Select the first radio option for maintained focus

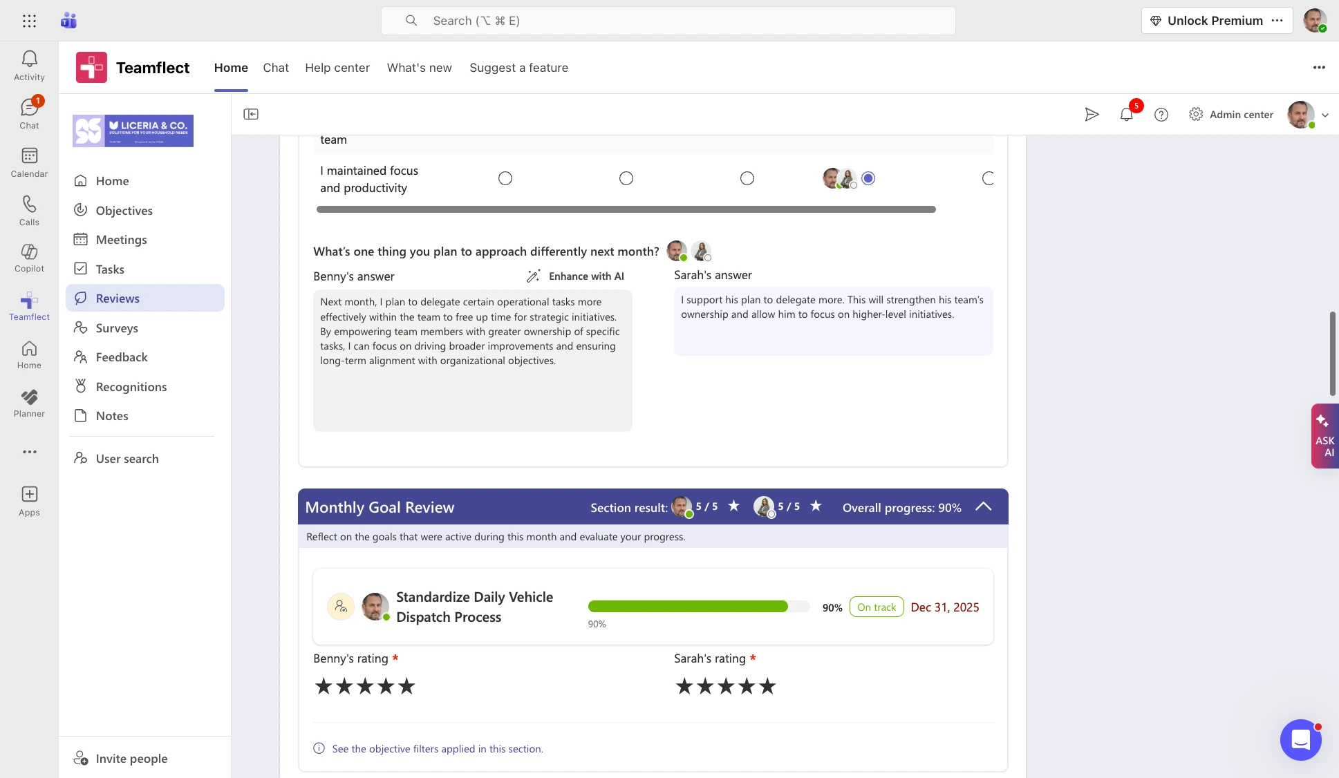click(505, 178)
